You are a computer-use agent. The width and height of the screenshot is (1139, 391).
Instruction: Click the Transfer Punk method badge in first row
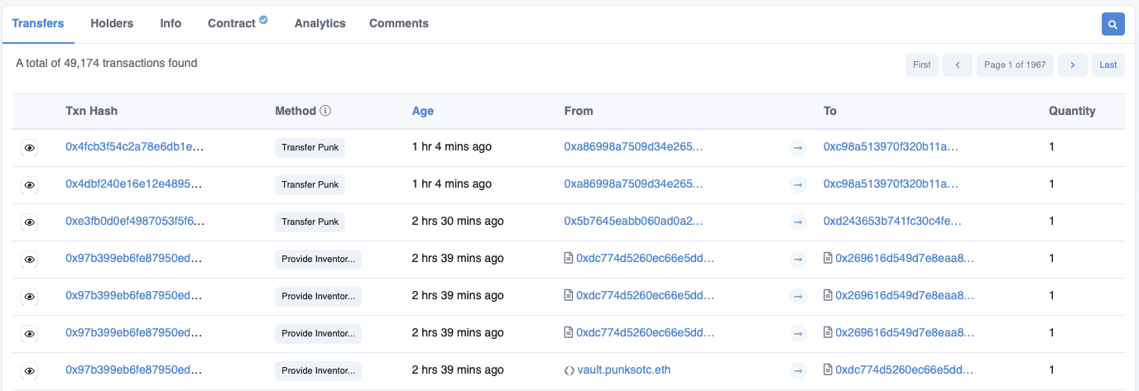pos(310,148)
